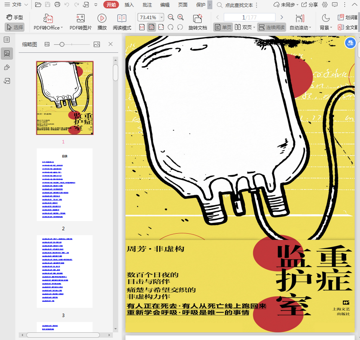Toggle fit width view

click(x=161, y=27)
